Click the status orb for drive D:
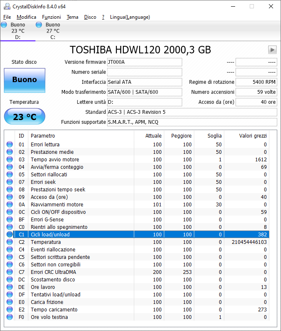Image resolution: width=281 pixels, height=331 pixels. (4, 25)
